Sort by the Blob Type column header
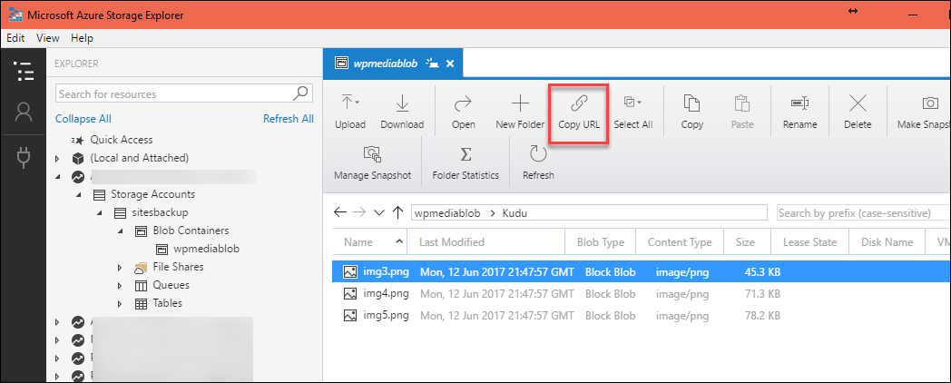 point(601,241)
